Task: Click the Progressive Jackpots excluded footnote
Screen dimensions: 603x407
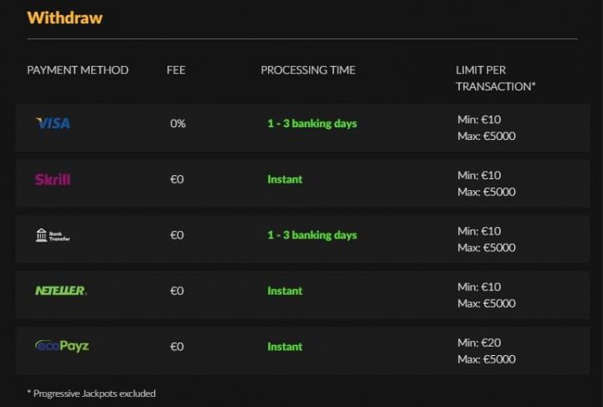Action: 91,394
